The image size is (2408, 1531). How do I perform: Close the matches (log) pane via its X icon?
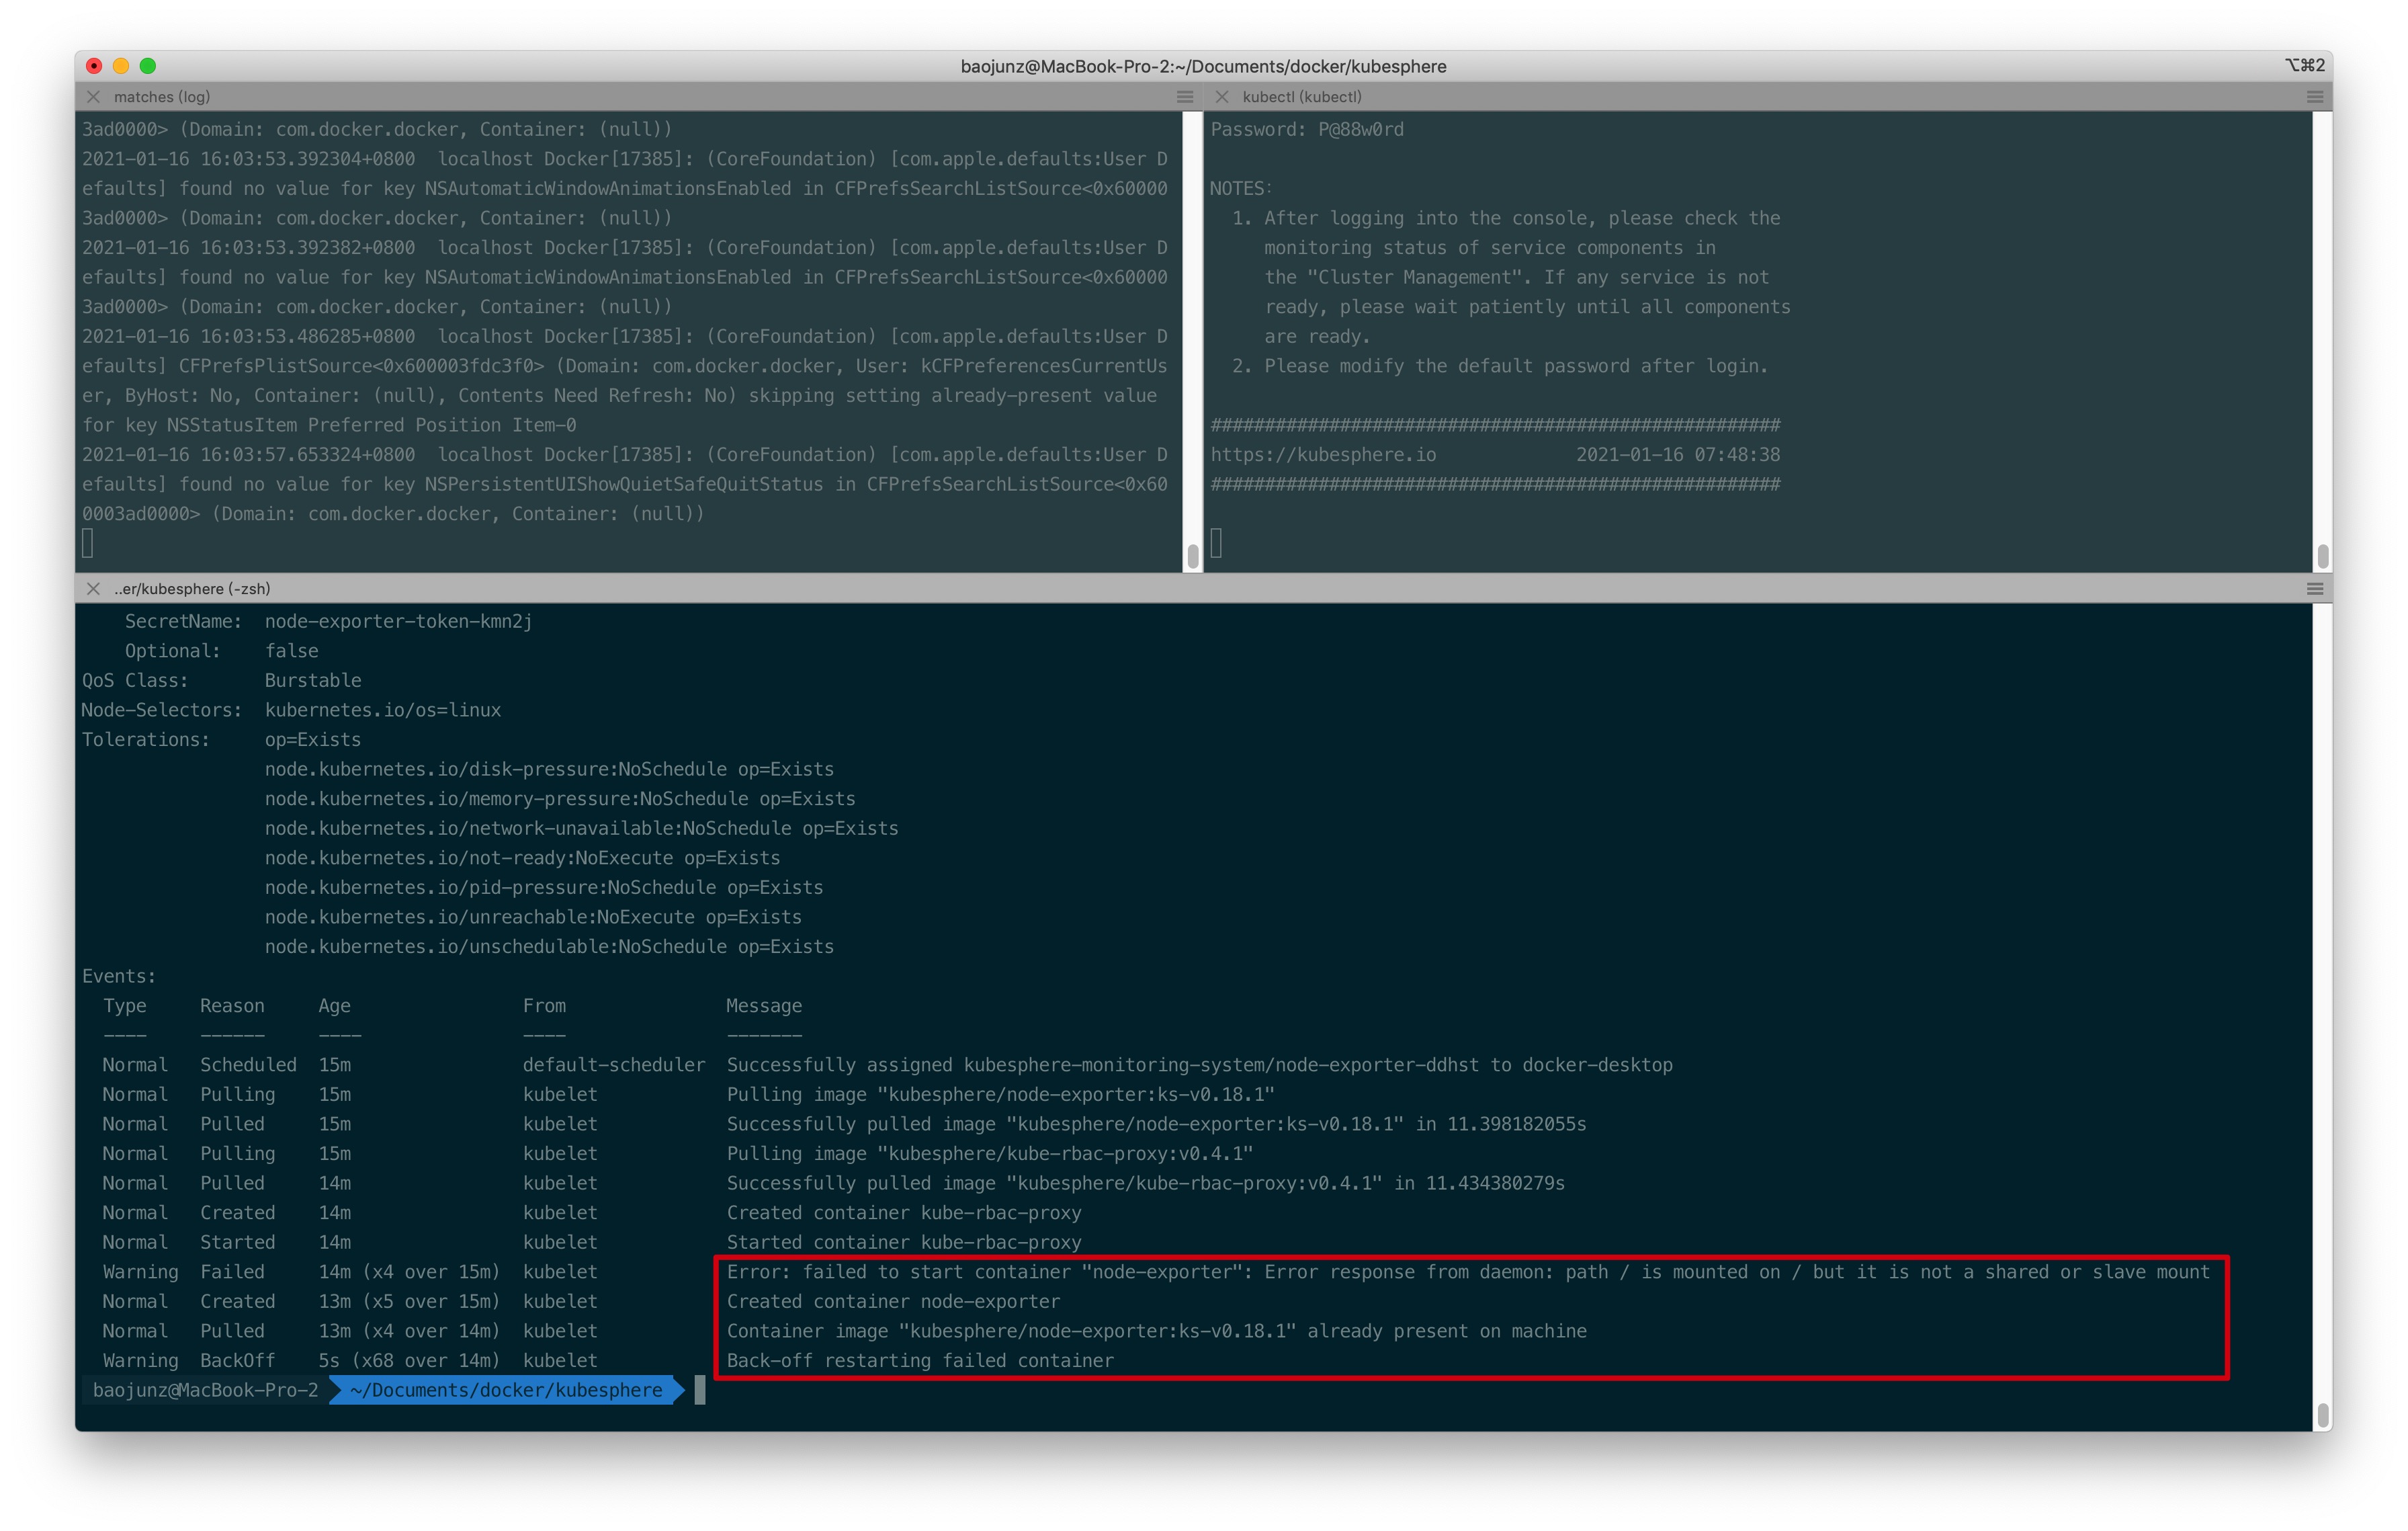93,97
